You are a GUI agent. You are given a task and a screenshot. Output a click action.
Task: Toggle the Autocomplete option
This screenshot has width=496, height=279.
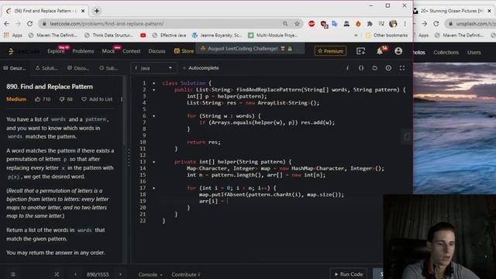point(201,68)
